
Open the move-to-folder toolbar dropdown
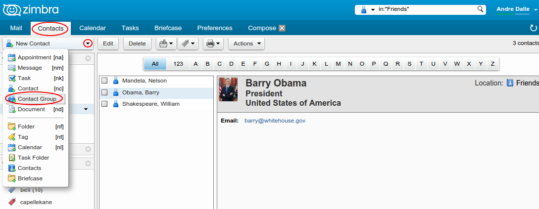click(166, 43)
